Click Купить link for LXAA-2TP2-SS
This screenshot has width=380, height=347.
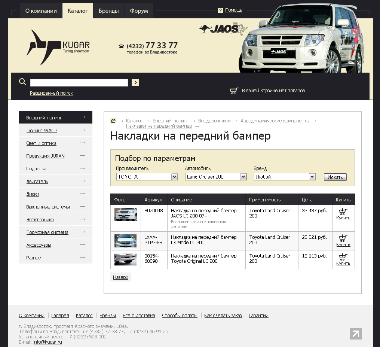click(x=343, y=244)
